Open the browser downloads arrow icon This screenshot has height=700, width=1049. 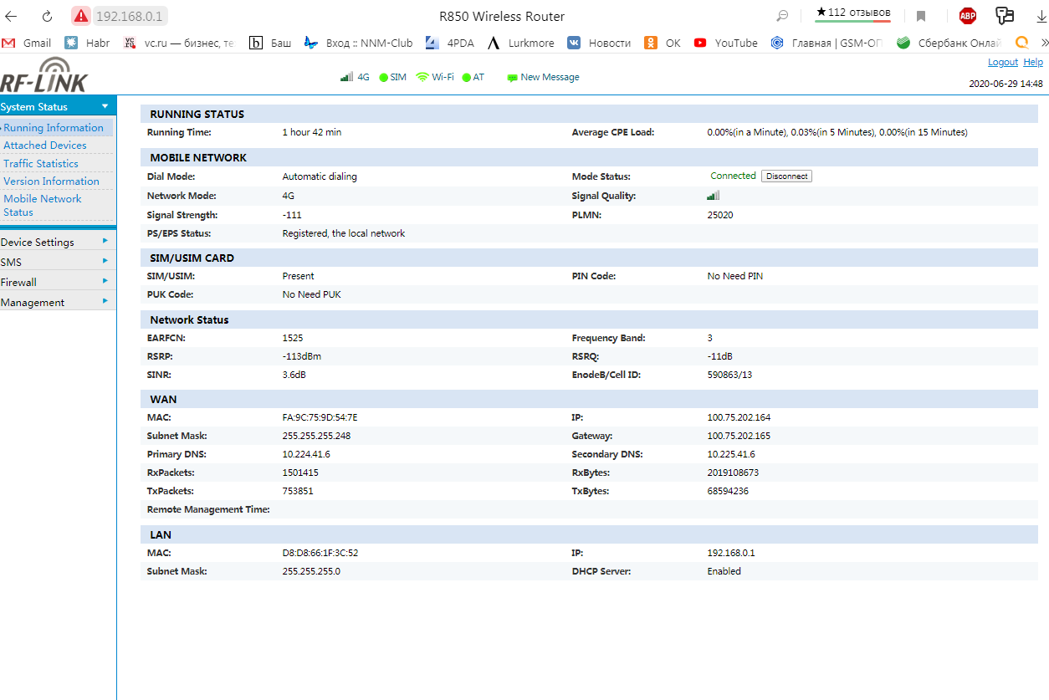pos(1041,16)
